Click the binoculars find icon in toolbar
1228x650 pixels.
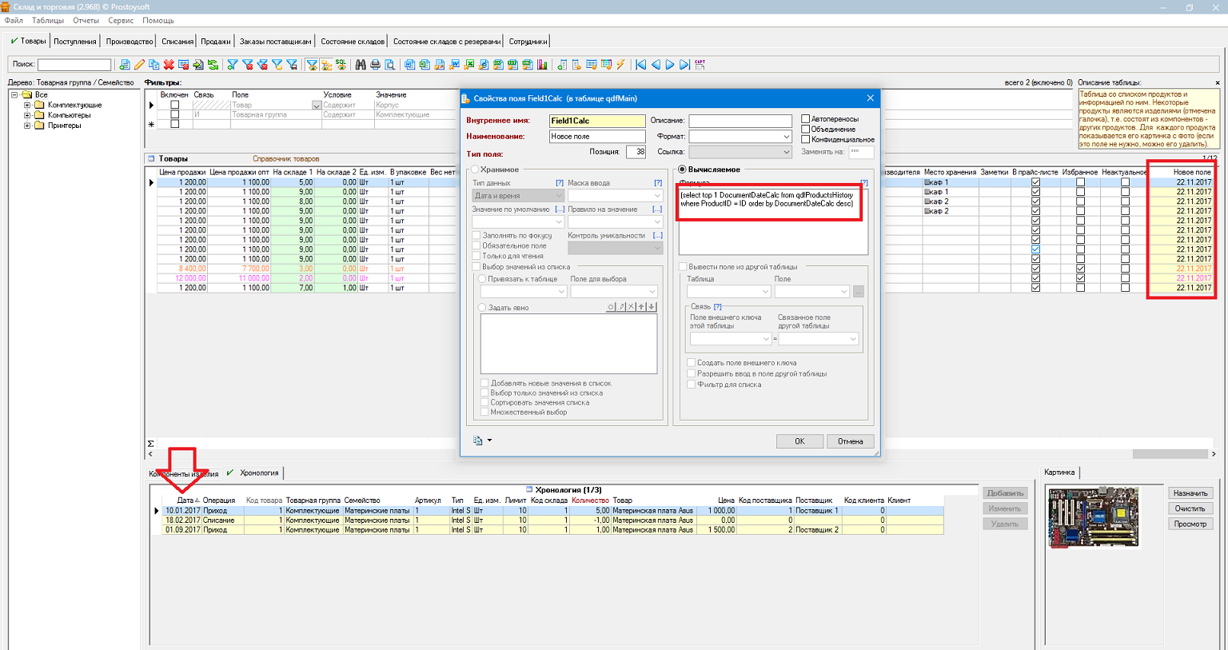[x=361, y=65]
